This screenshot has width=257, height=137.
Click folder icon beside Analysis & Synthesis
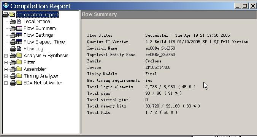pyautogui.click(x=19, y=56)
